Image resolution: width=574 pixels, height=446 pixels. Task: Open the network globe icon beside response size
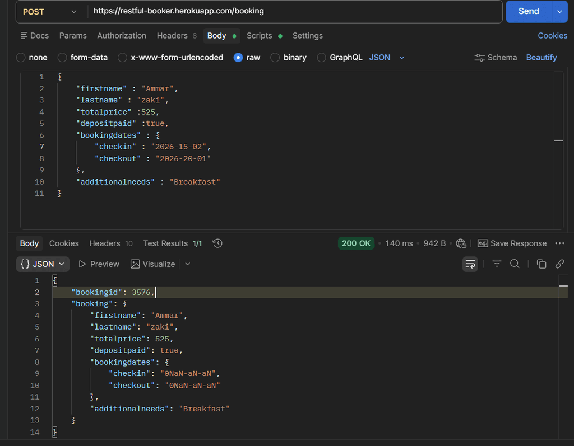[461, 243]
